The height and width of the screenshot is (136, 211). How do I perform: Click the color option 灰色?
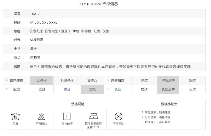105,31
